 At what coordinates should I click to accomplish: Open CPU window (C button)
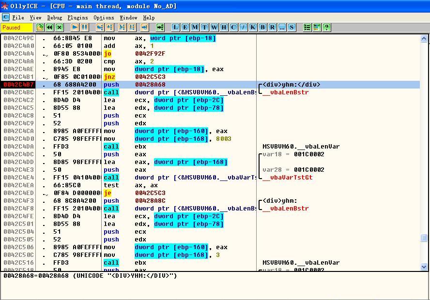(x=233, y=28)
